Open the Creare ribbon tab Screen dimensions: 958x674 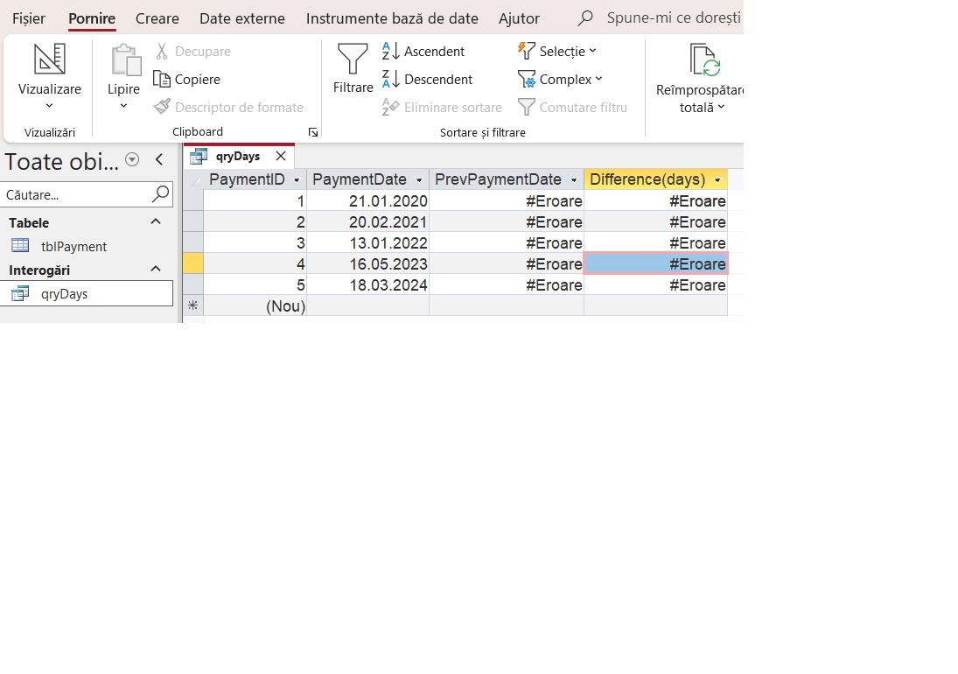tap(157, 18)
